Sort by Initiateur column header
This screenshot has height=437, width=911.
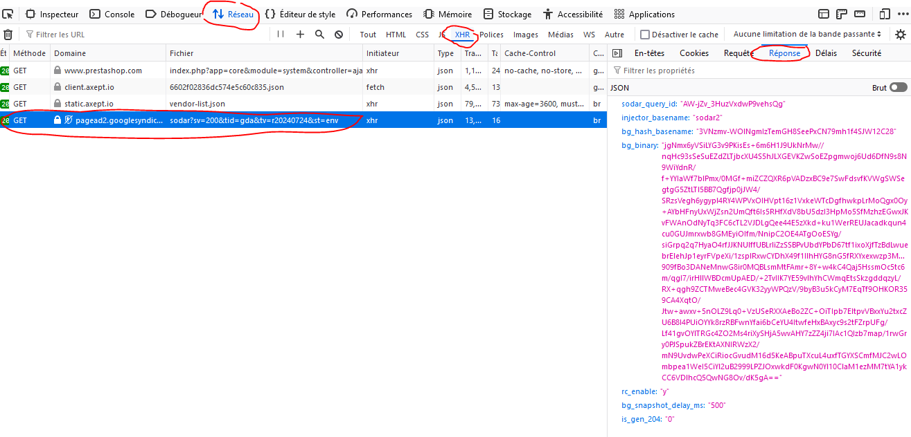[399, 53]
